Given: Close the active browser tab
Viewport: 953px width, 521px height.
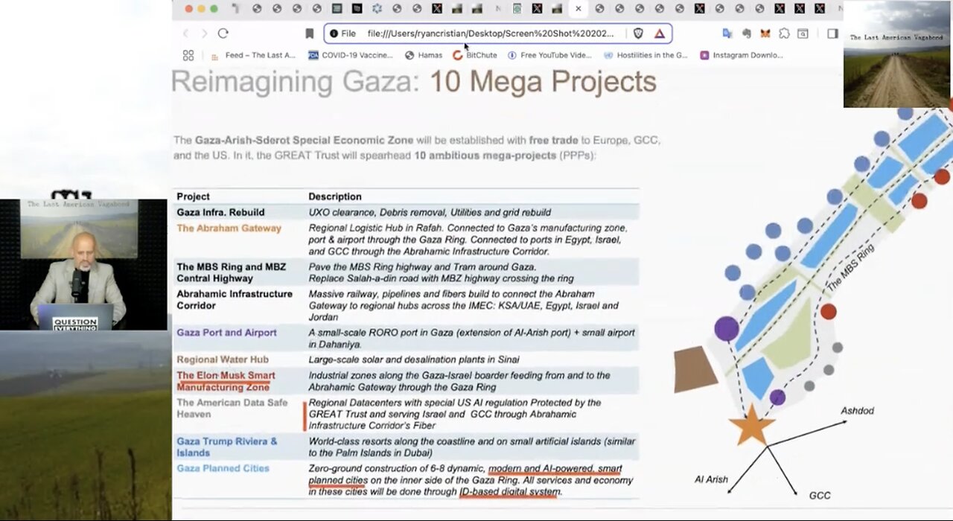Looking at the screenshot, I should pyautogui.click(x=578, y=9).
